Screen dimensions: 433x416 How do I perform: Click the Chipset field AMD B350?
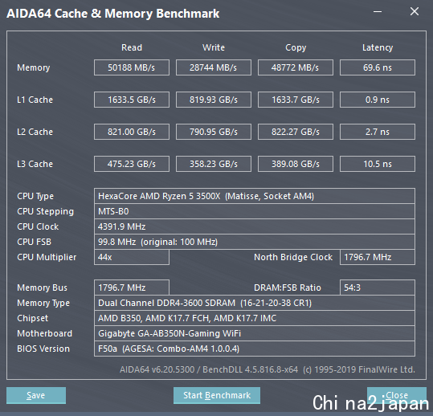(255, 318)
